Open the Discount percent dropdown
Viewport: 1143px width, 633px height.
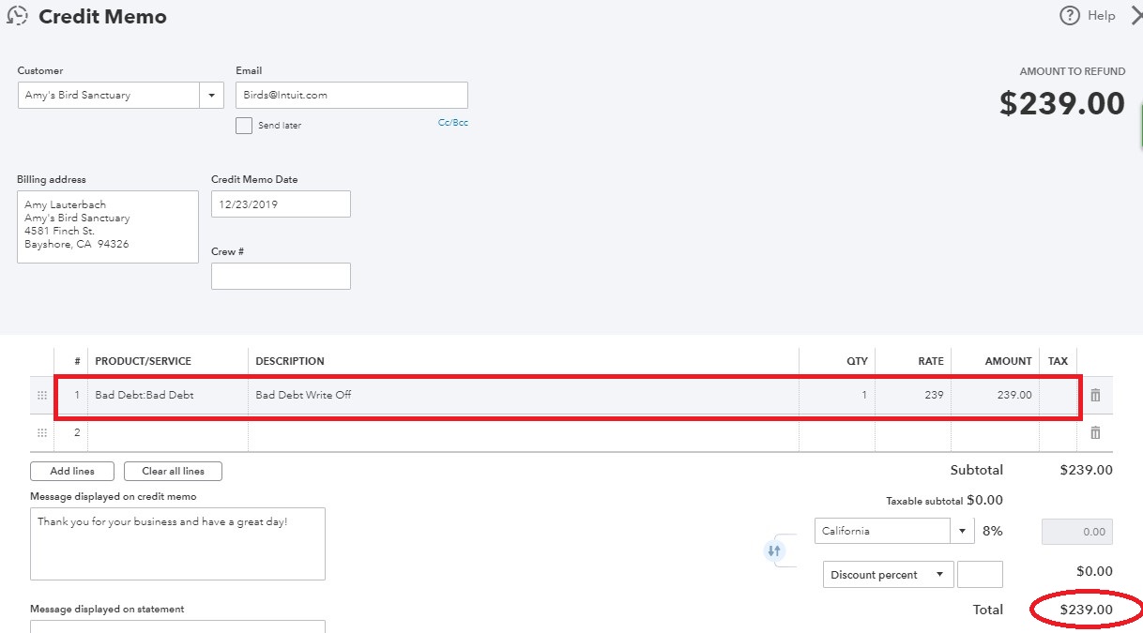(x=888, y=575)
